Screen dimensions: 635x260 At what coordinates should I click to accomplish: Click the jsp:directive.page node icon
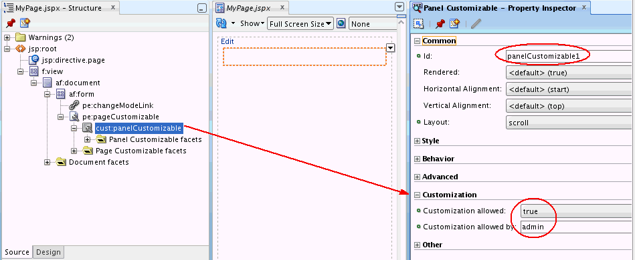(x=34, y=60)
